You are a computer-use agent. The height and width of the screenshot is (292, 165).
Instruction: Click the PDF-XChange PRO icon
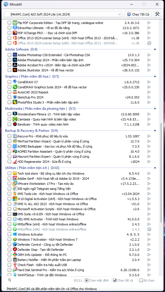tap(15, 33)
